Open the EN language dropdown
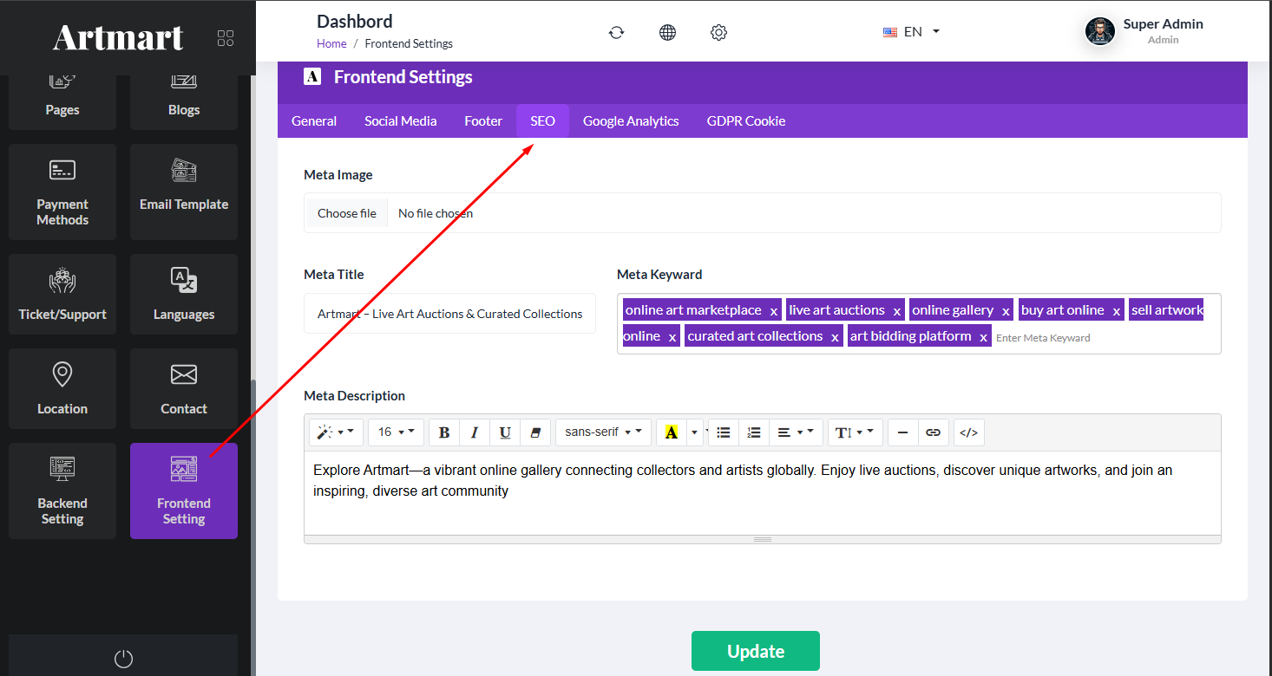 coord(912,32)
